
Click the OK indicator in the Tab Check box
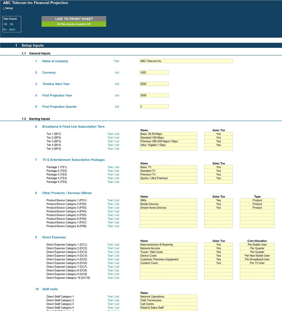(5, 24)
